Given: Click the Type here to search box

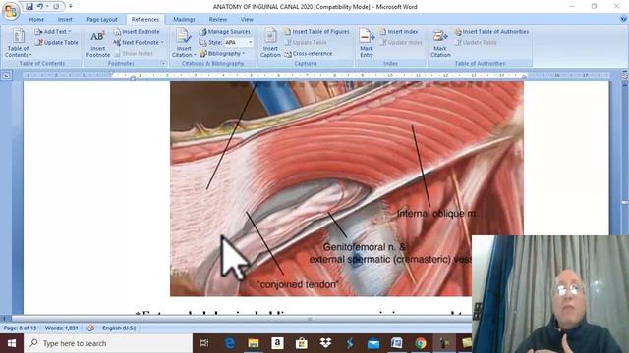Looking at the screenshot, I should [x=108, y=343].
